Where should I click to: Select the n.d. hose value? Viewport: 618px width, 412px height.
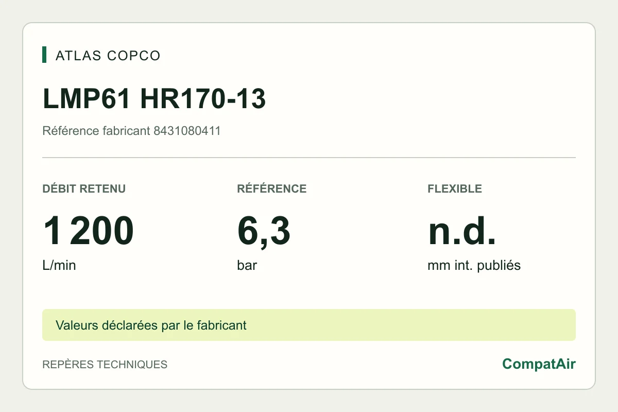click(461, 231)
